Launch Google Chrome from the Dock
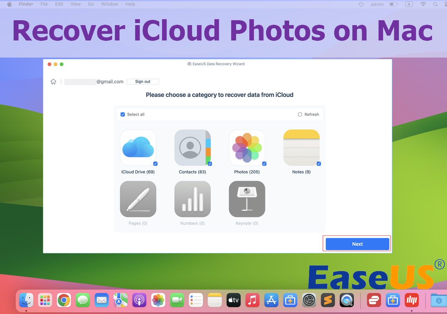The height and width of the screenshot is (314, 447). tap(64, 300)
